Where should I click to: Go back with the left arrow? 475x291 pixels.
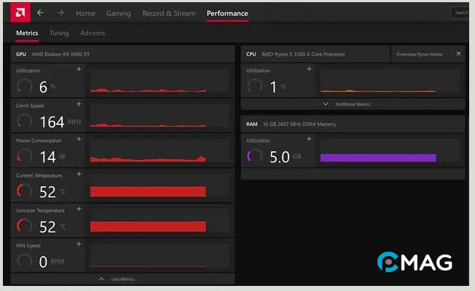coord(41,13)
